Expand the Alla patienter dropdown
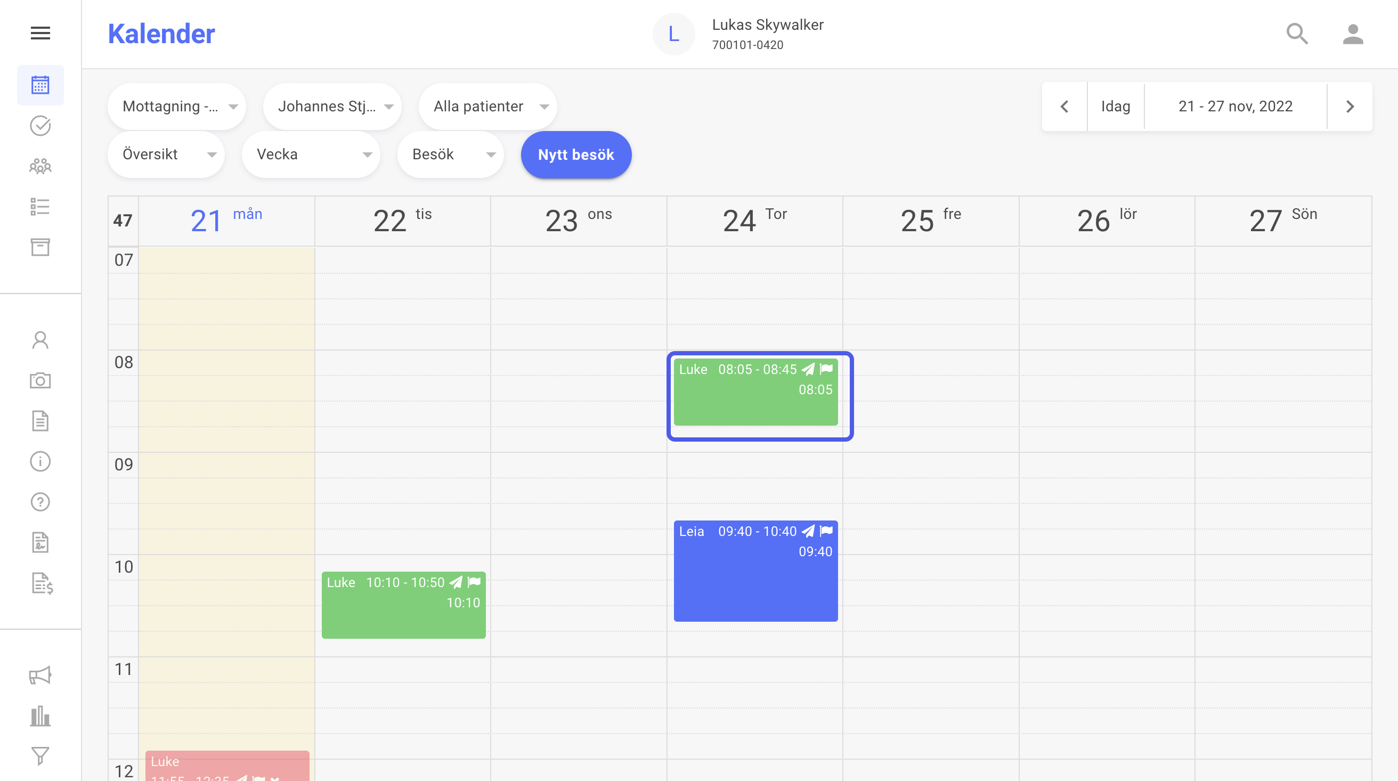The image size is (1398, 781). pos(487,107)
